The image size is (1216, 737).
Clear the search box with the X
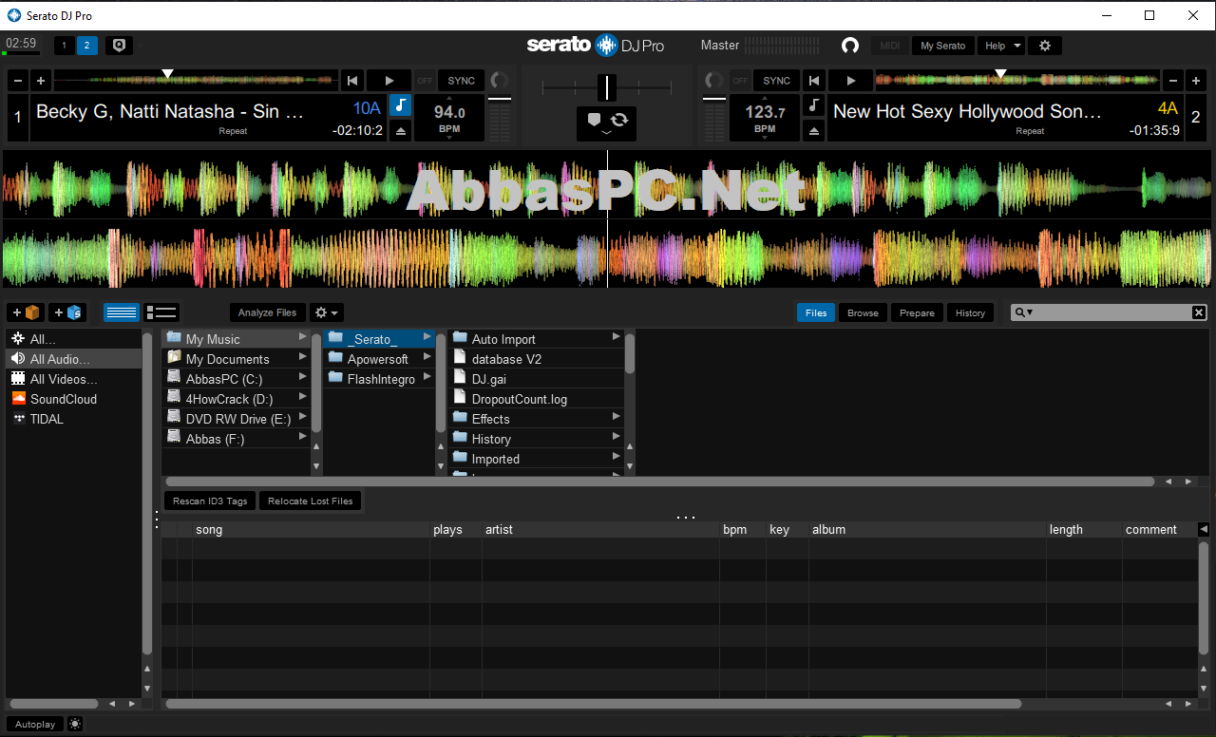click(1199, 312)
